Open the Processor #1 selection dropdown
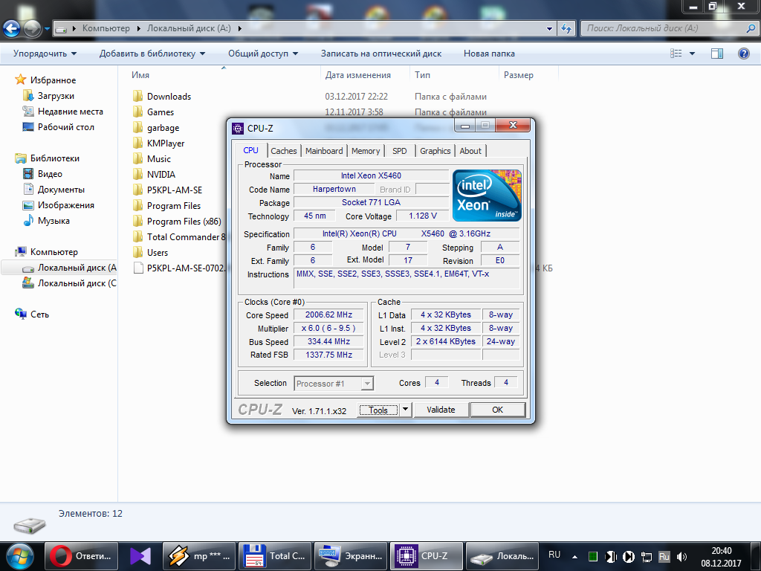The image size is (761, 571). pos(334,384)
